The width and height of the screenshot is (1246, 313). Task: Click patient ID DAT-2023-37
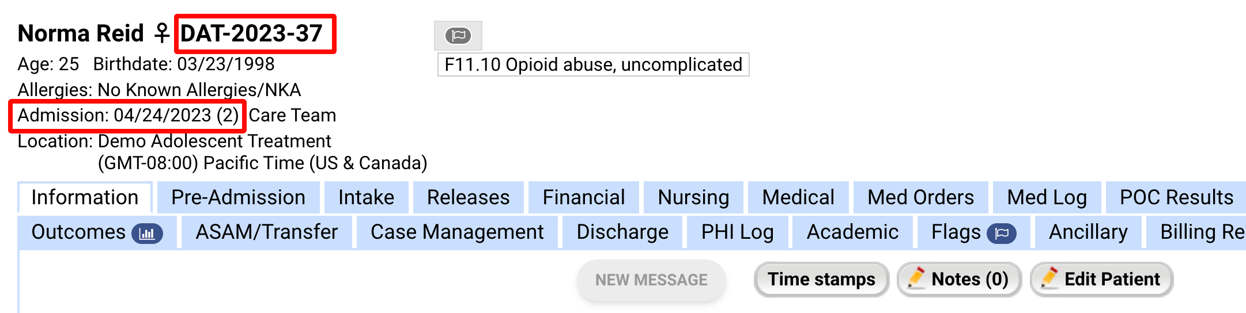pos(251,33)
